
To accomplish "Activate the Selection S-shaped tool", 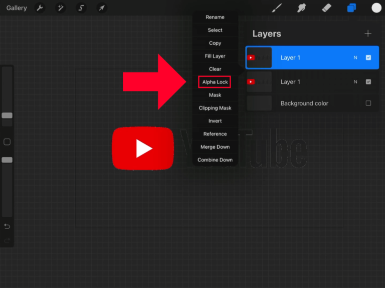I will (x=81, y=8).
